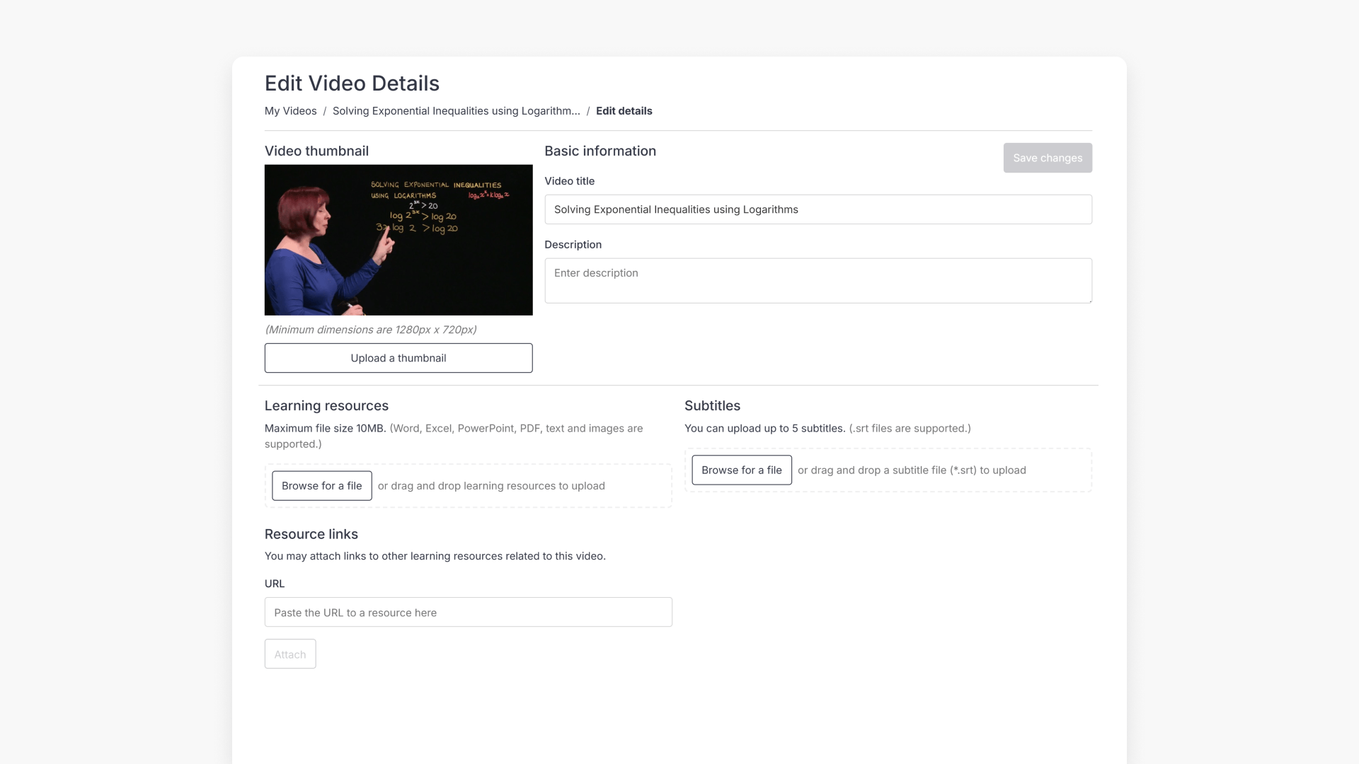The width and height of the screenshot is (1359, 764).
Task: Click the Edit Video Details page title
Action: [x=352, y=83]
